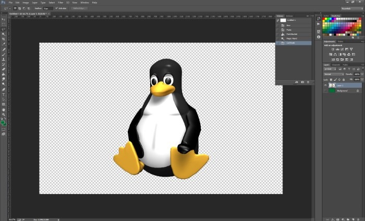This screenshot has height=221, width=365.
Task: Open the Window menu
Action: click(x=84, y=3)
